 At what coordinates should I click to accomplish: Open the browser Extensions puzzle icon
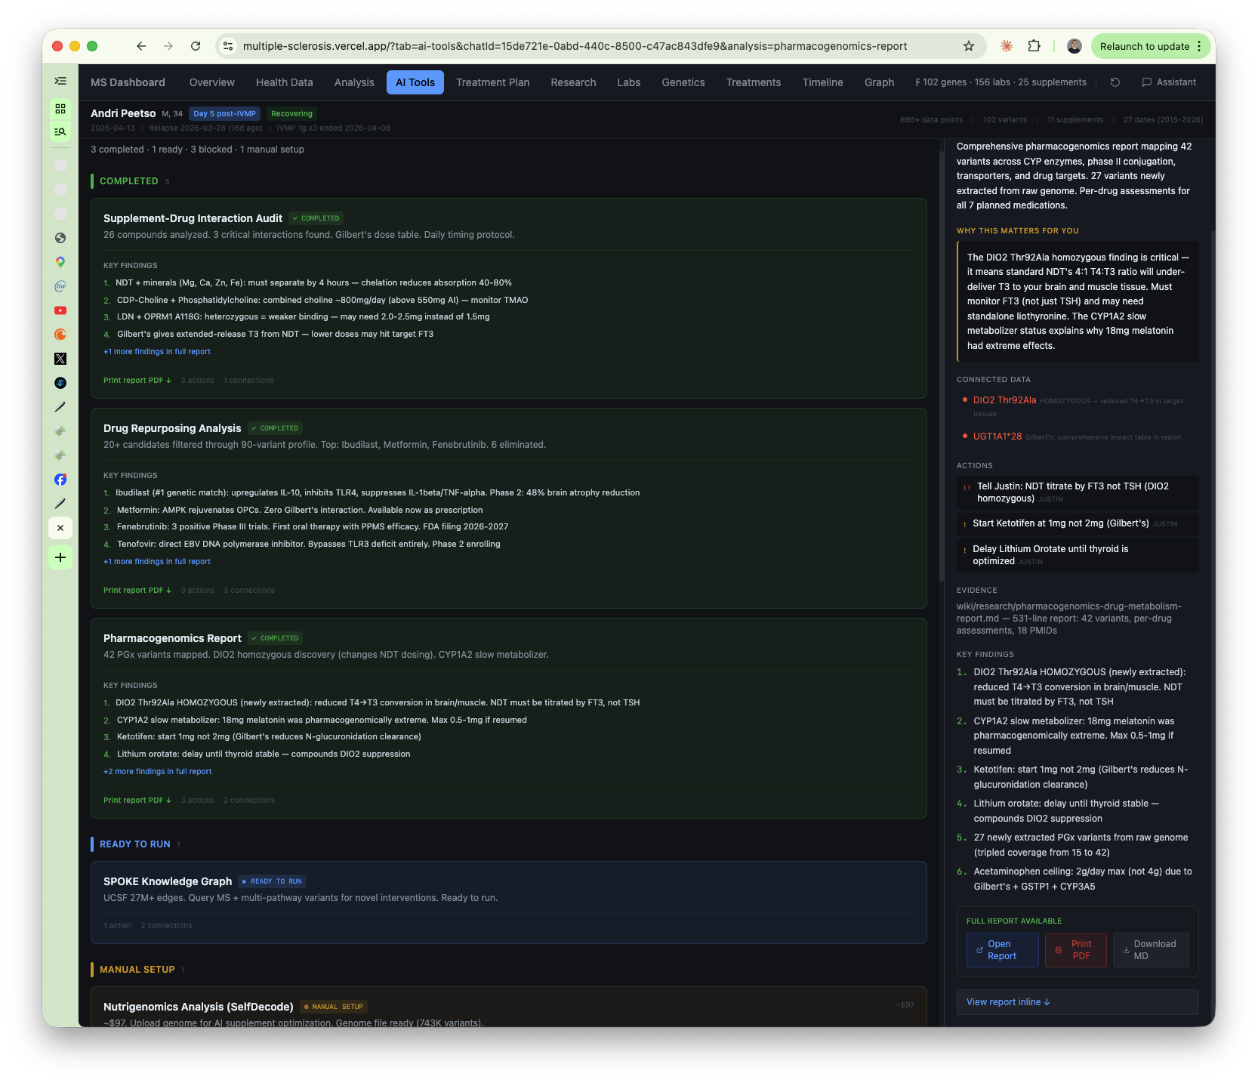click(1034, 46)
